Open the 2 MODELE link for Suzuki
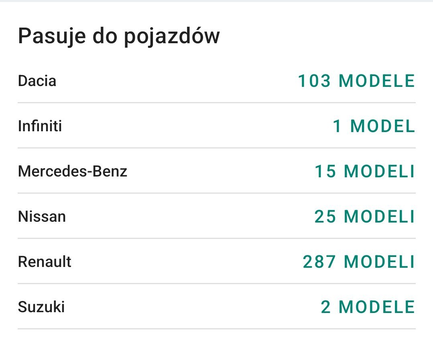Viewport: 433px width, 341px height. tap(368, 307)
